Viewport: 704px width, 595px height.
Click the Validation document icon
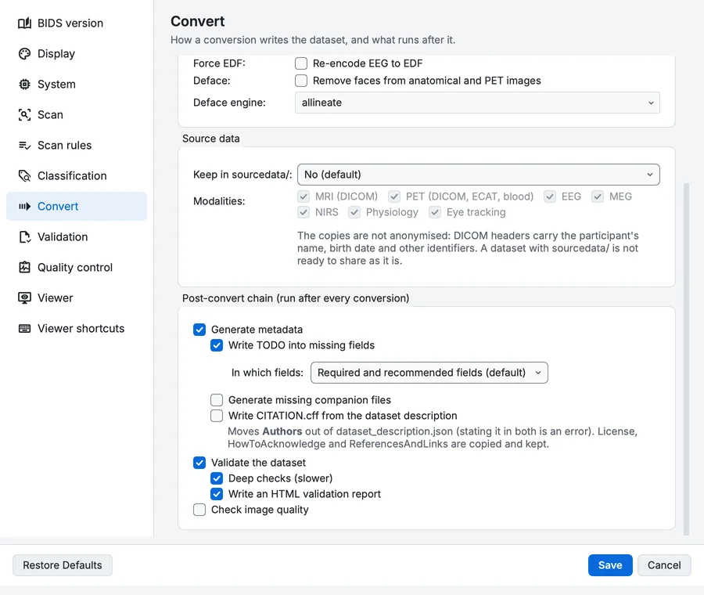[25, 237]
